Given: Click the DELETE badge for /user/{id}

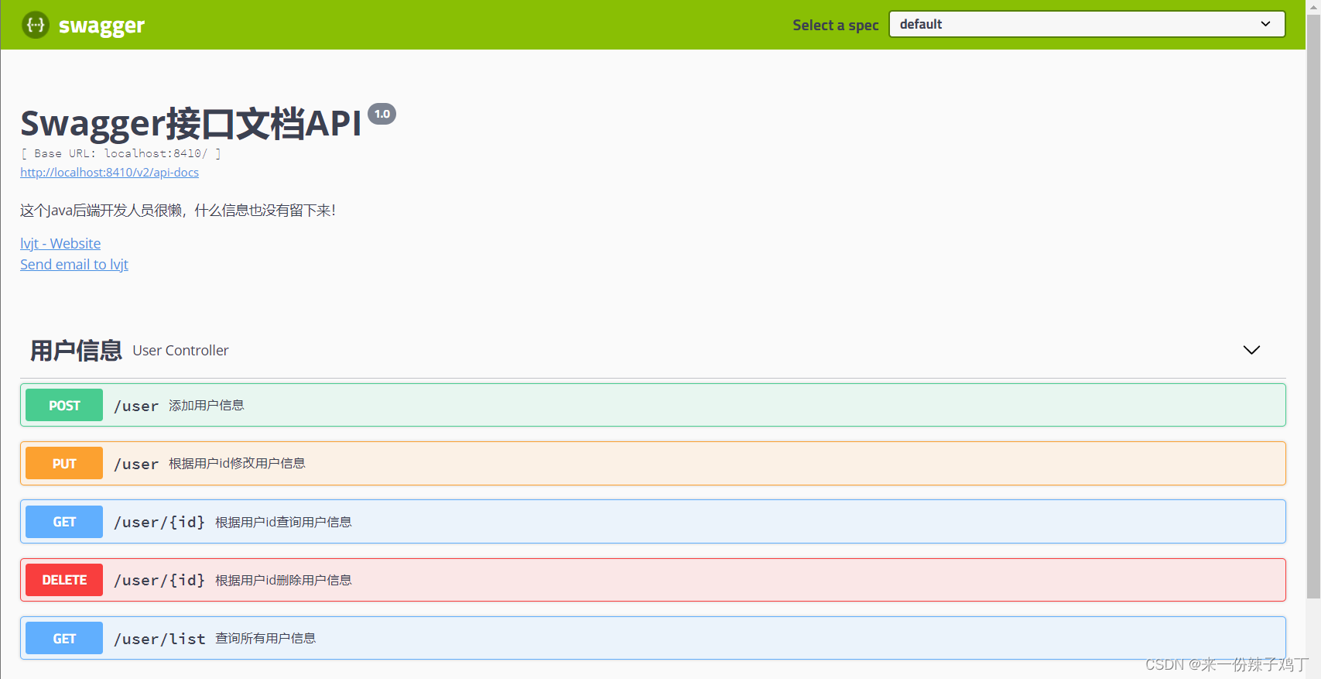Looking at the screenshot, I should pos(64,580).
